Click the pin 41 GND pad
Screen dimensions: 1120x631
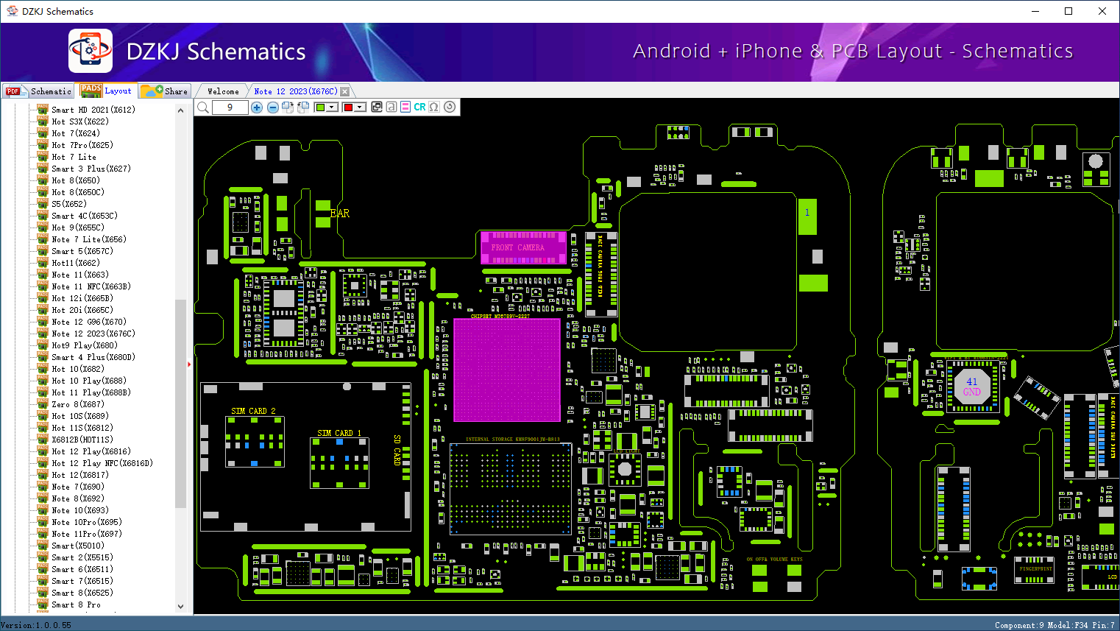point(972,387)
